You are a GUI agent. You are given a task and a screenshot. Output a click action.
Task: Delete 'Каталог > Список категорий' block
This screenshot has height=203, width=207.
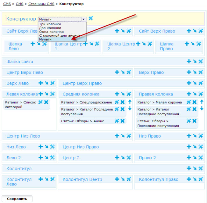[x=46, y=102]
